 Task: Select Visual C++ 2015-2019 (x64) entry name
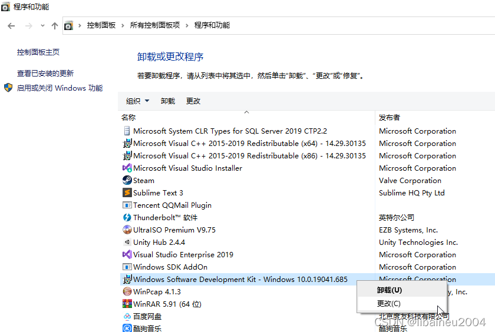(249, 144)
